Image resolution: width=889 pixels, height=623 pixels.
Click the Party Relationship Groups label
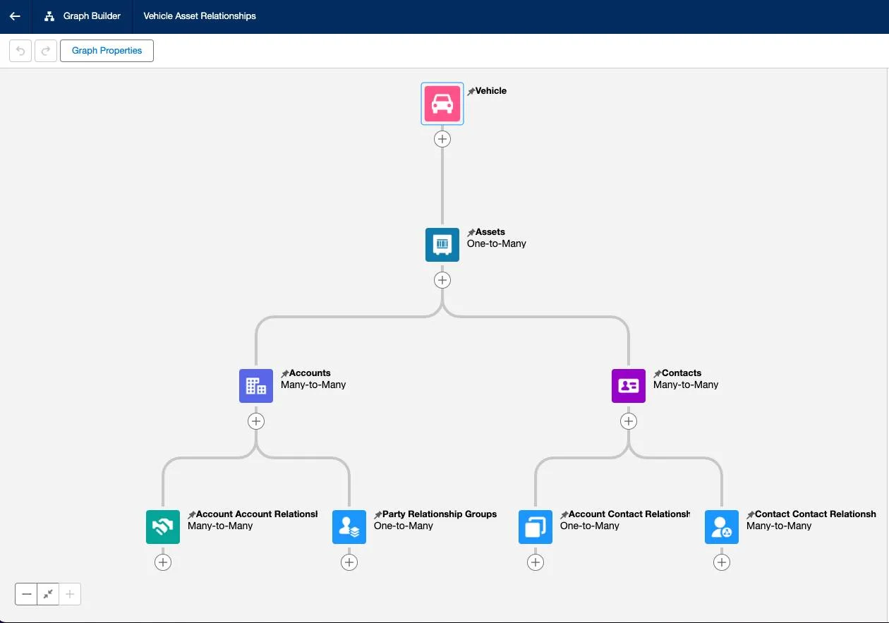tap(440, 514)
